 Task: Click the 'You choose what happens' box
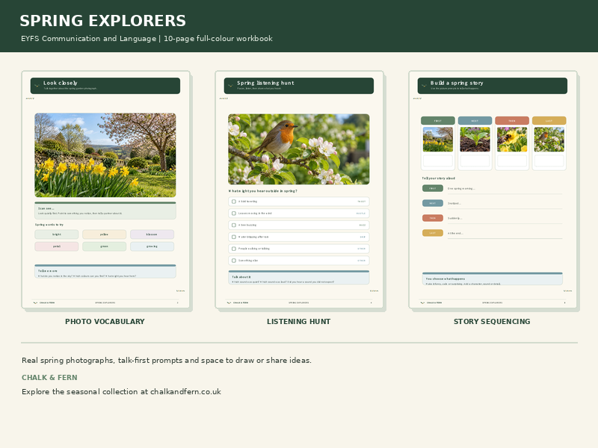493,279
